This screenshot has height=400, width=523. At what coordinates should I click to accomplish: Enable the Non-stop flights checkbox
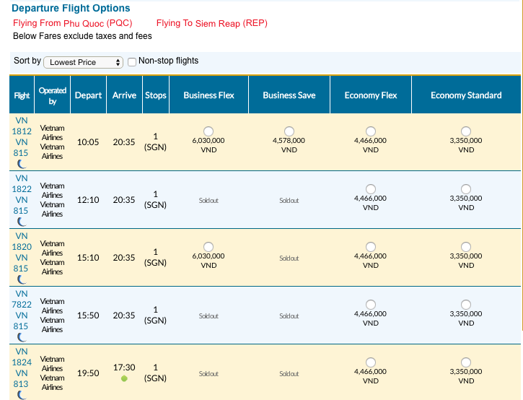click(x=132, y=62)
